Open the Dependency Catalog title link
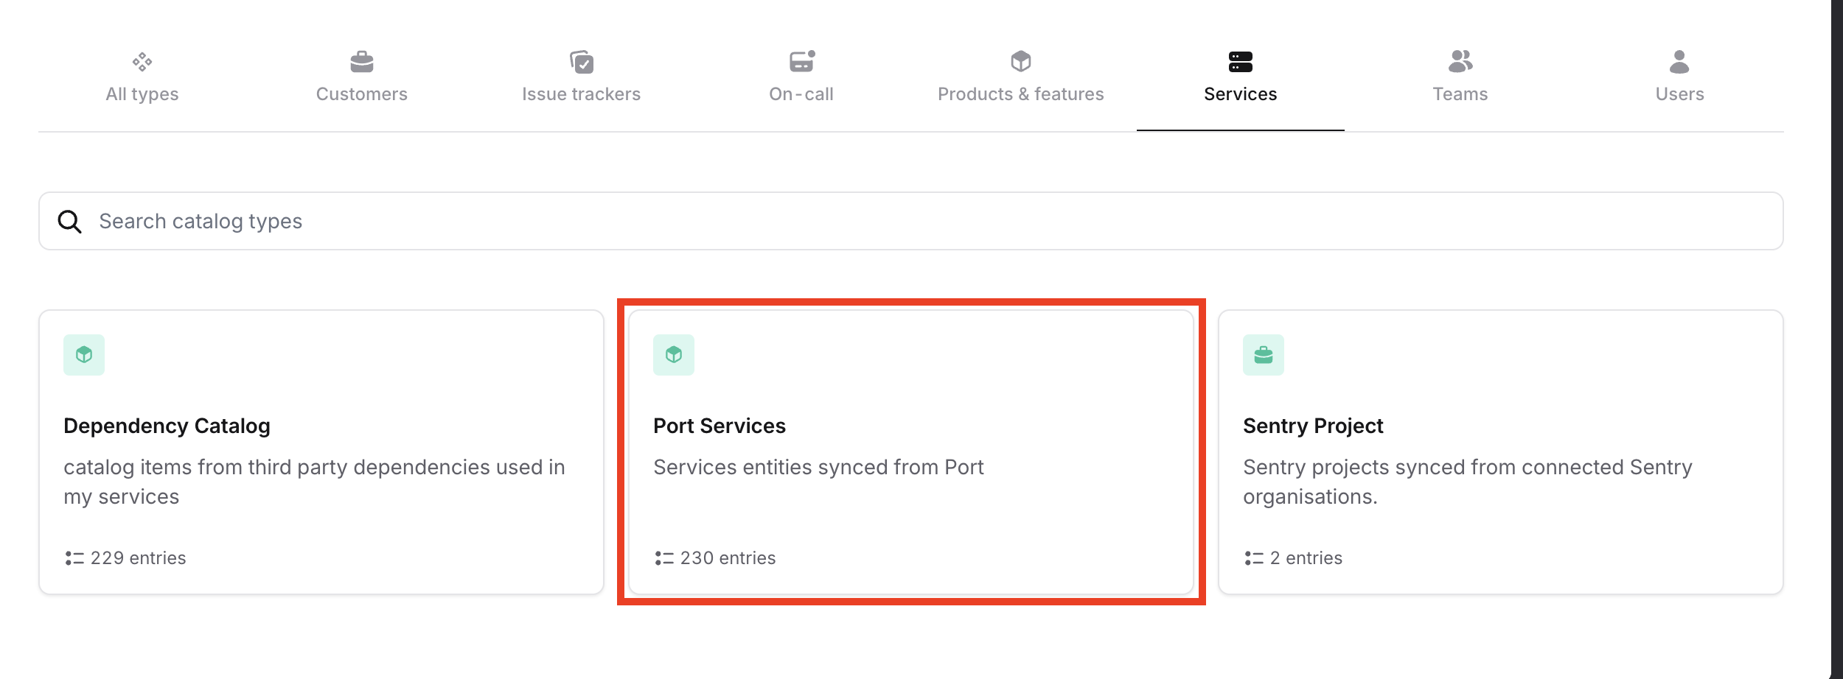 pyautogui.click(x=167, y=426)
